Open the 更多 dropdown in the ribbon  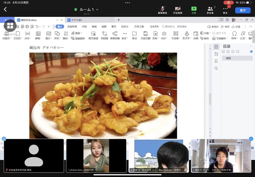point(124,36)
